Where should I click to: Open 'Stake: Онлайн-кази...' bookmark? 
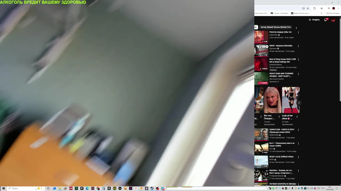(300, 13)
